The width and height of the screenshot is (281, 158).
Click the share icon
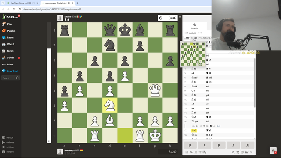251,152
